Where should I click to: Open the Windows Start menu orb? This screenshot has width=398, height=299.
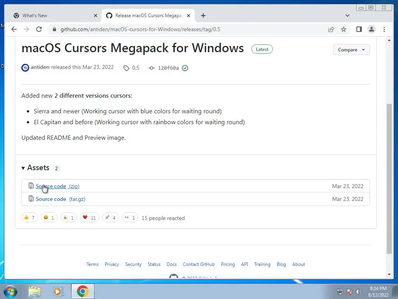tap(10, 291)
